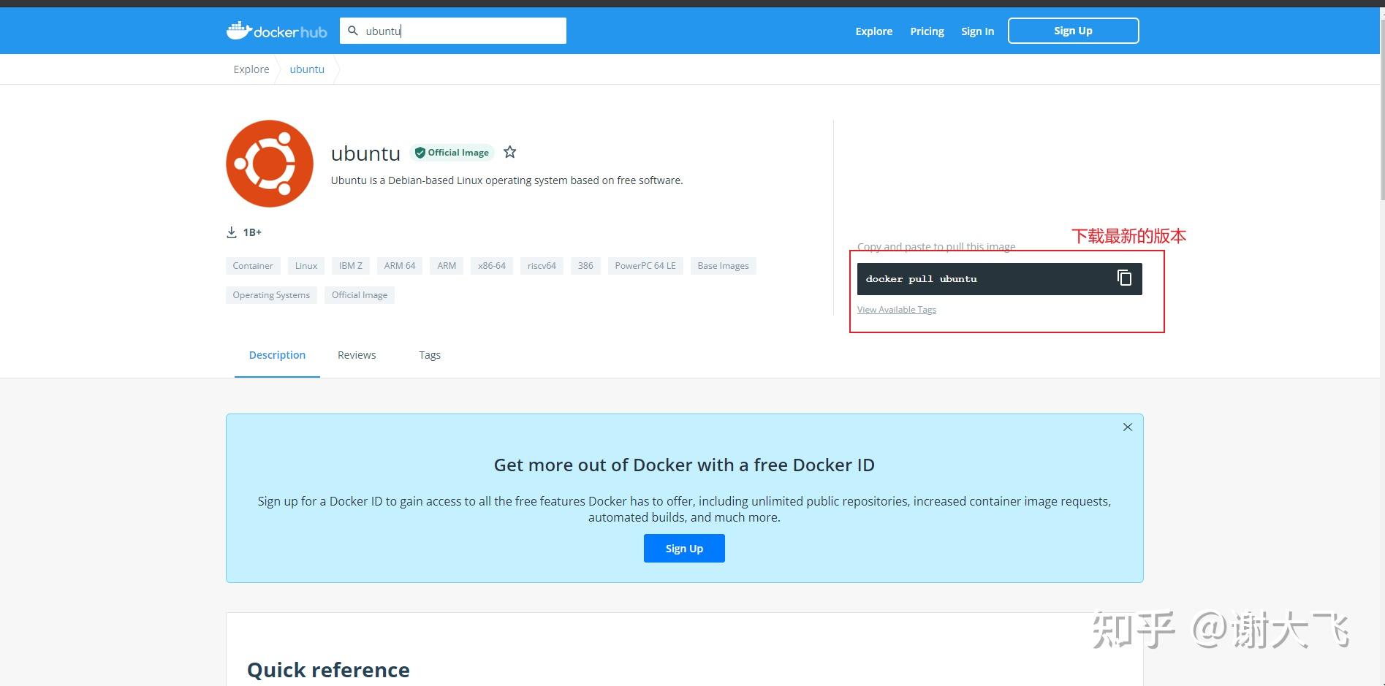1385x686 pixels.
Task: Focus the search field containing ubuntu
Action: [453, 31]
